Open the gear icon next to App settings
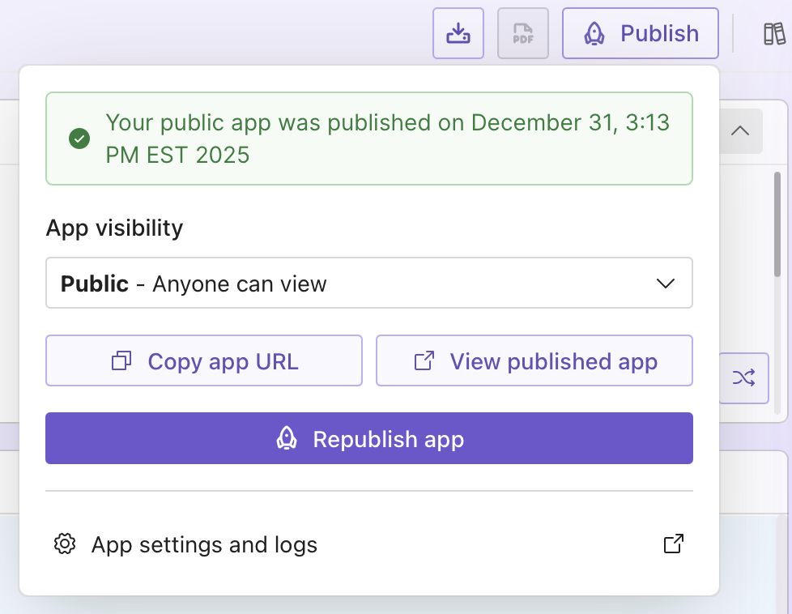 click(63, 544)
